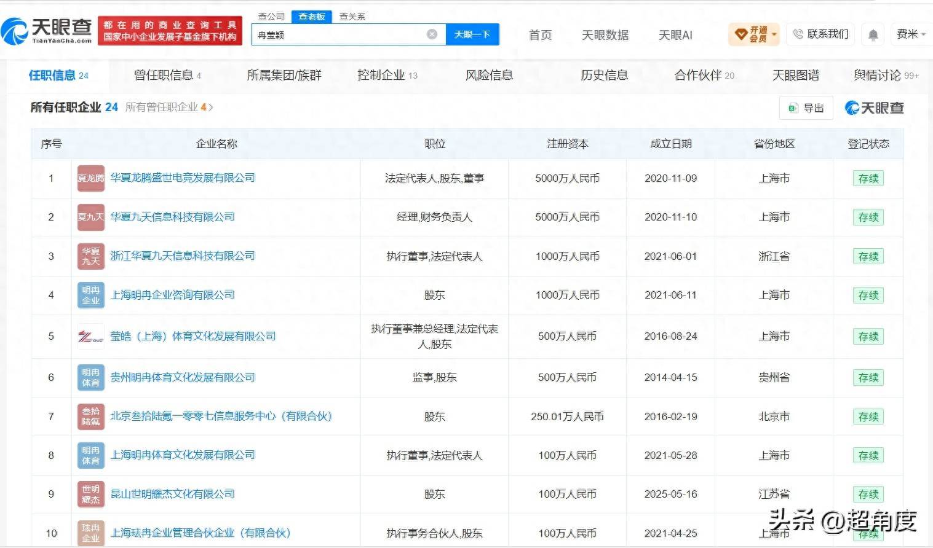Click the 成立日期 column header
Screen dimensions: 933x548
coord(671,144)
